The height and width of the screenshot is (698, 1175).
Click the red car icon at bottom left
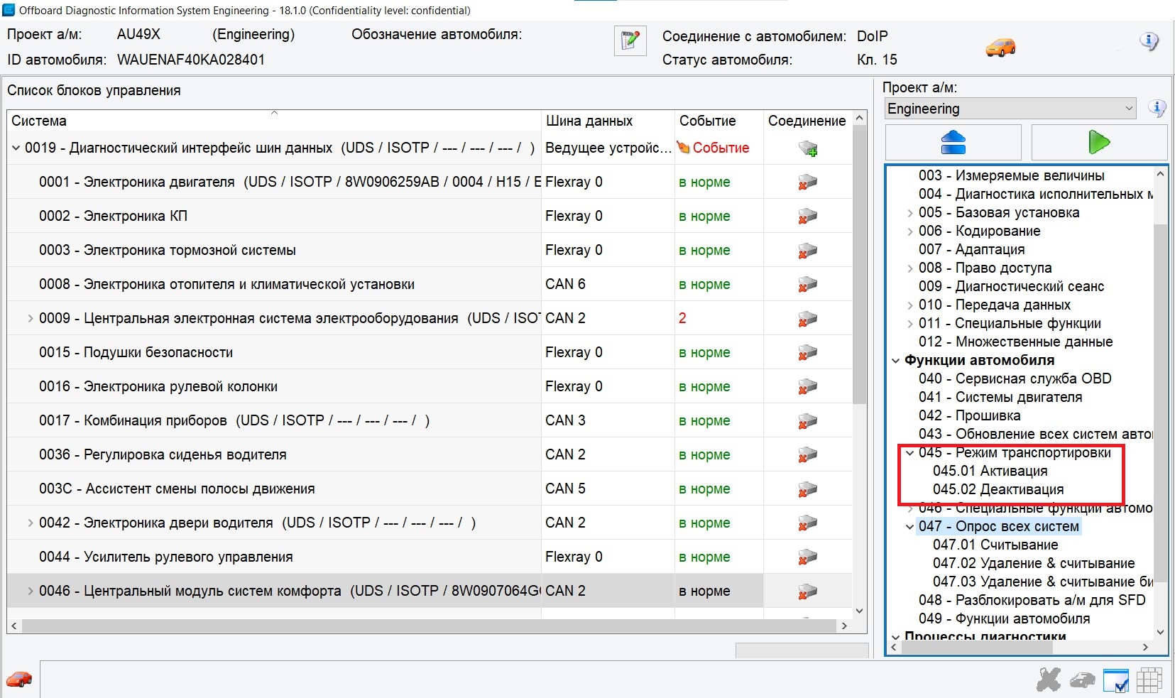[x=19, y=680]
